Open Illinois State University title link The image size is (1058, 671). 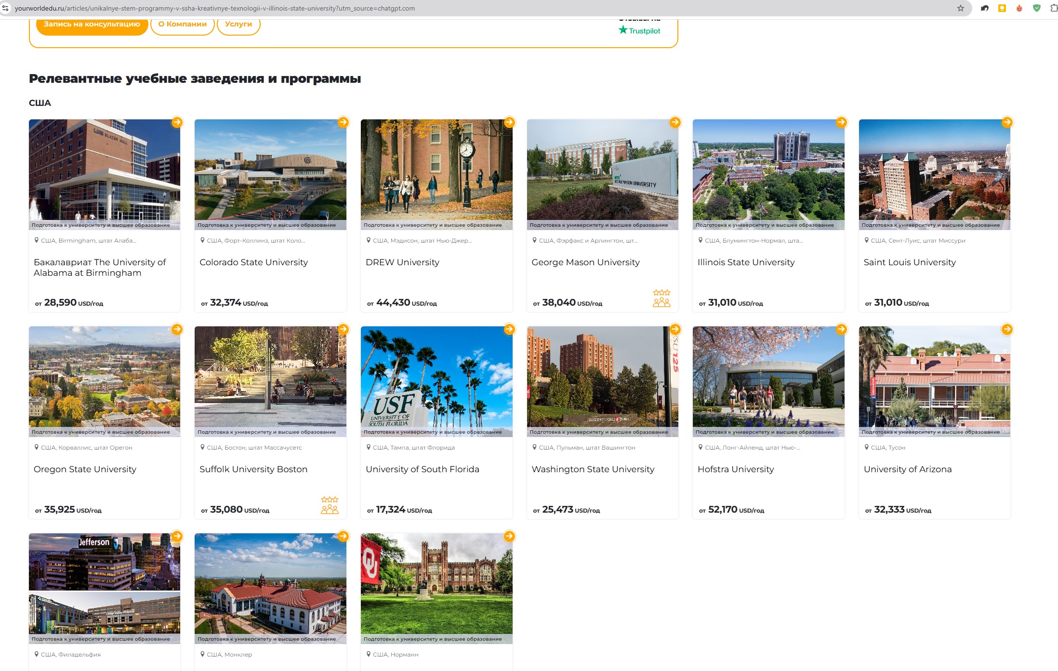click(x=746, y=262)
